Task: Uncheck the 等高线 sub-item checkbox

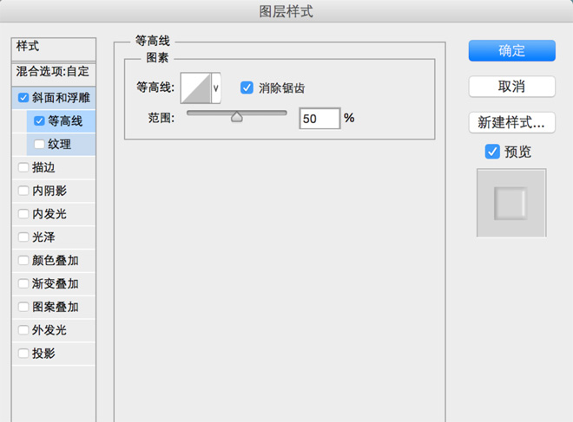Action: [39, 121]
